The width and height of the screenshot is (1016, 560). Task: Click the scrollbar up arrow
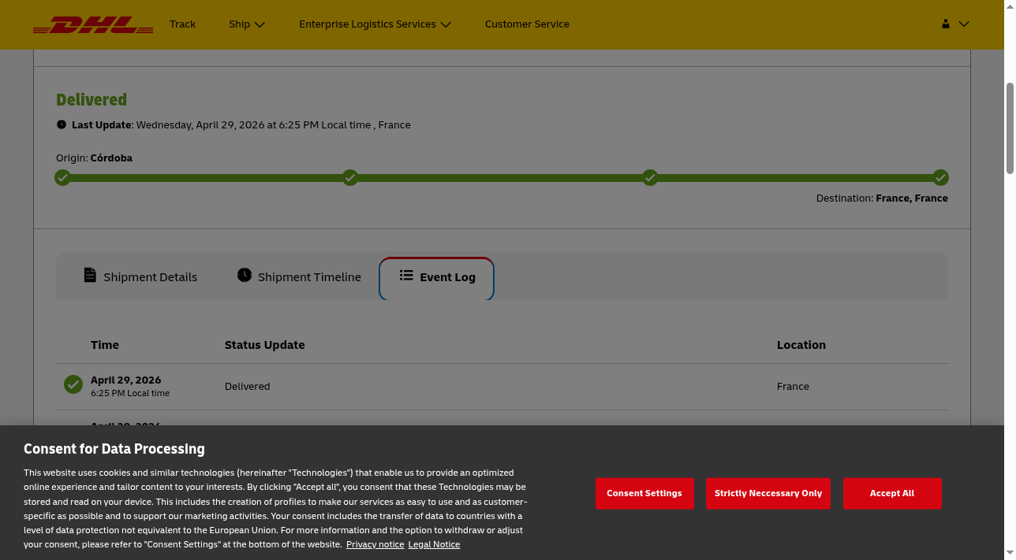[1010, 6]
